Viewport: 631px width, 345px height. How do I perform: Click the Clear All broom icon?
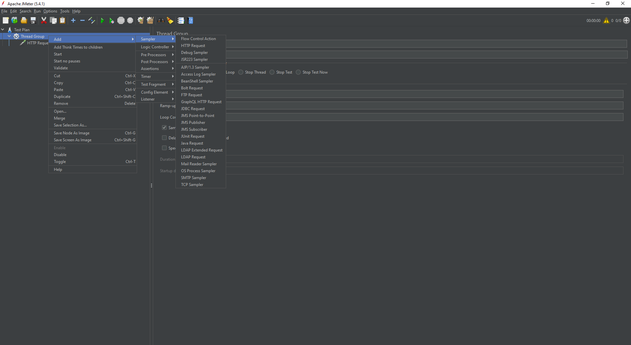pos(150,20)
